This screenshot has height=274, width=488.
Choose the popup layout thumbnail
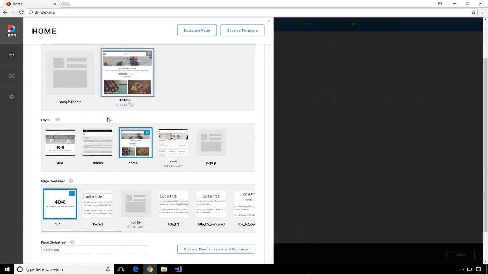point(211,143)
